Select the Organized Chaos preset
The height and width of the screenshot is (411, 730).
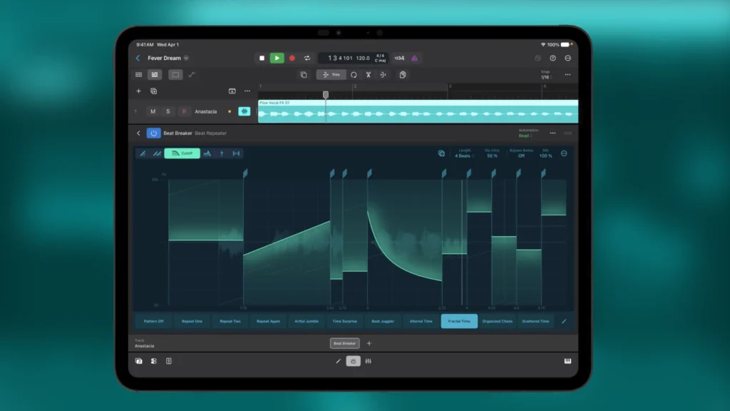[497, 321]
